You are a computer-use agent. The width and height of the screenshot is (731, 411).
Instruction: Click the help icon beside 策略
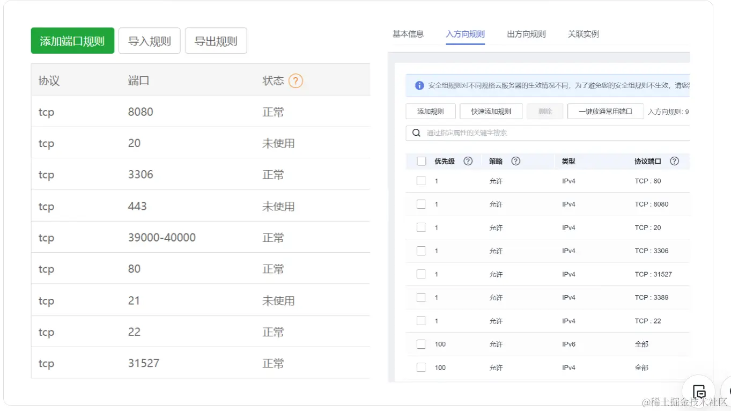coord(515,161)
